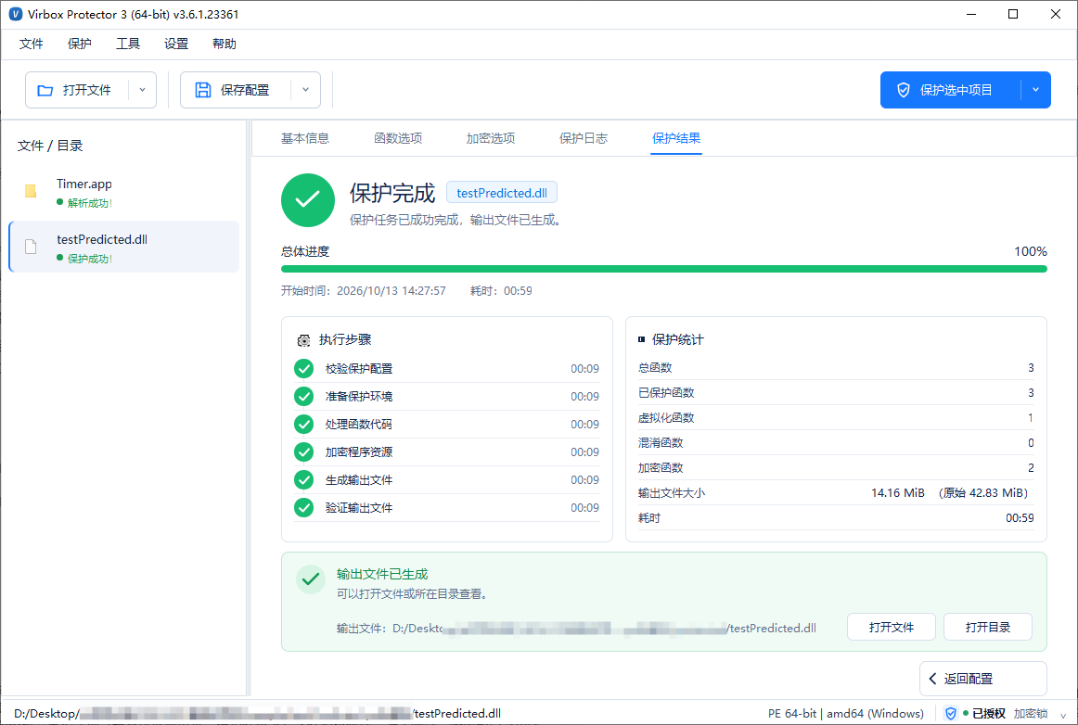Open the 设置 menu
The width and height of the screenshot is (1078, 725).
(x=176, y=44)
